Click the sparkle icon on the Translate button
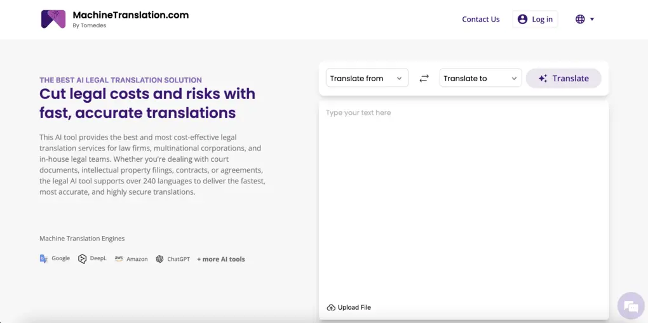The image size is (648, 323). pos(543,79)
